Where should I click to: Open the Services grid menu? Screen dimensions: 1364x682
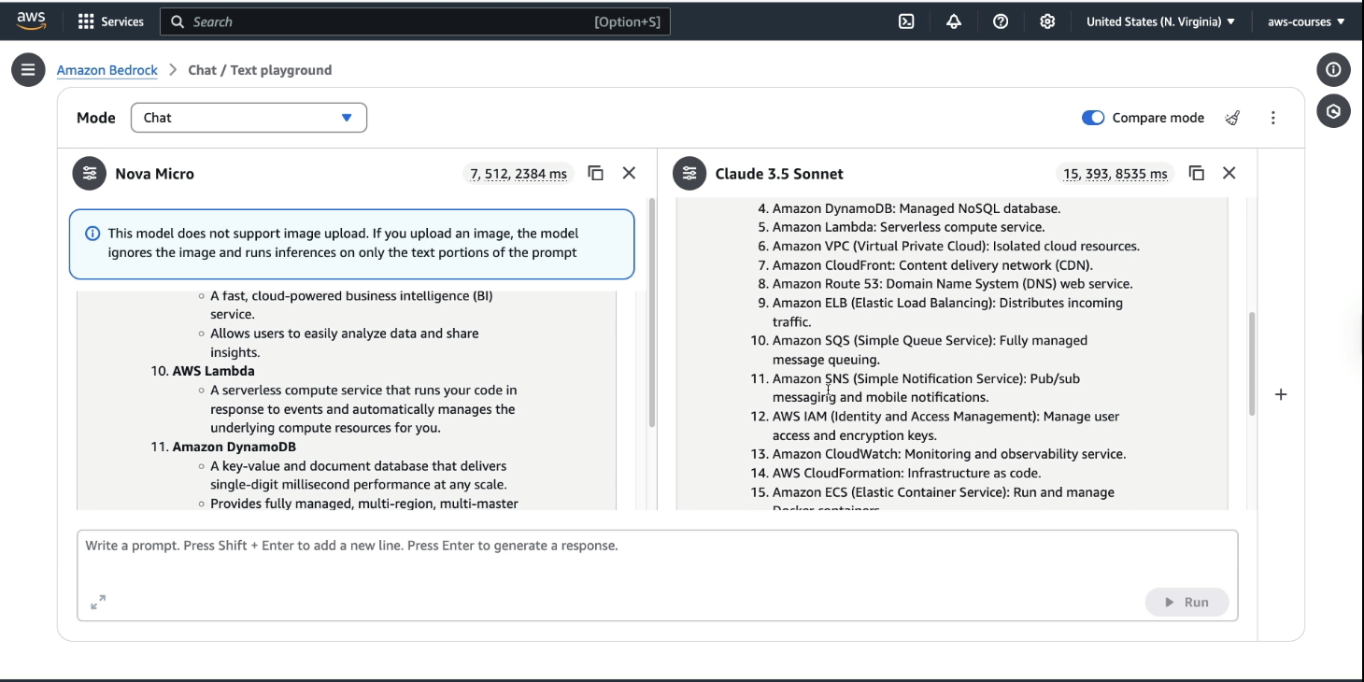point(111,21)
